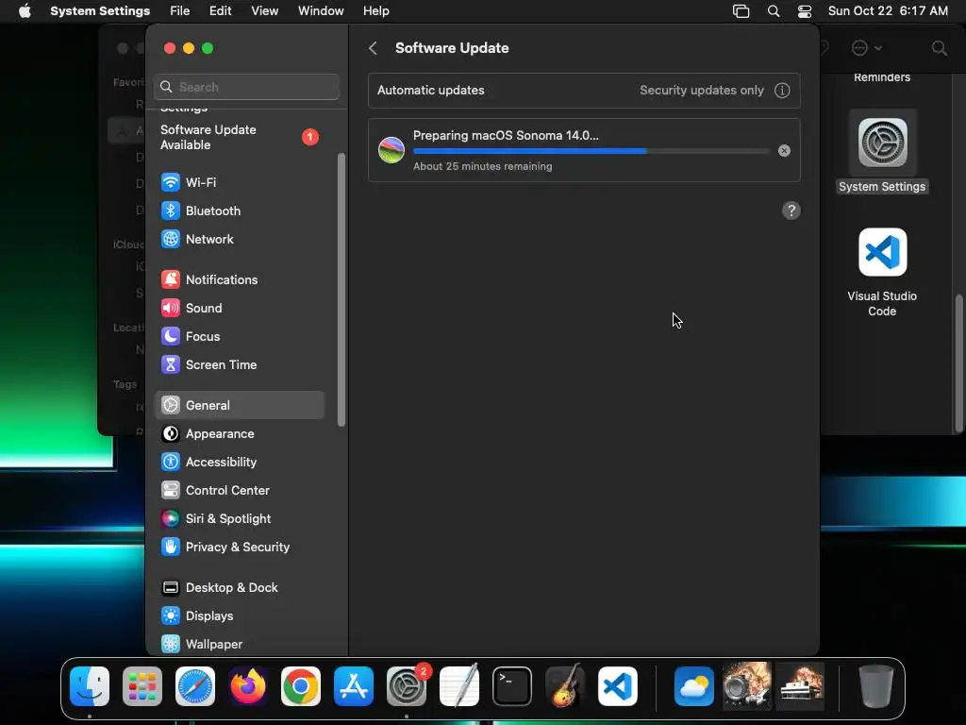Click the date and time in menu bar
Image resolution: width=966 pixels, height=725 pixels.
(x=888, y=11)
